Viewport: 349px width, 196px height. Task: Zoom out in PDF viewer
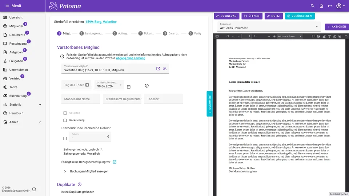(x=269, y=36)
